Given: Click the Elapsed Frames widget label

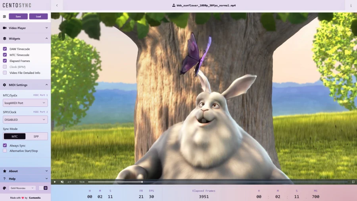Looking at the screenshot, I should click(x=204, y=191).
